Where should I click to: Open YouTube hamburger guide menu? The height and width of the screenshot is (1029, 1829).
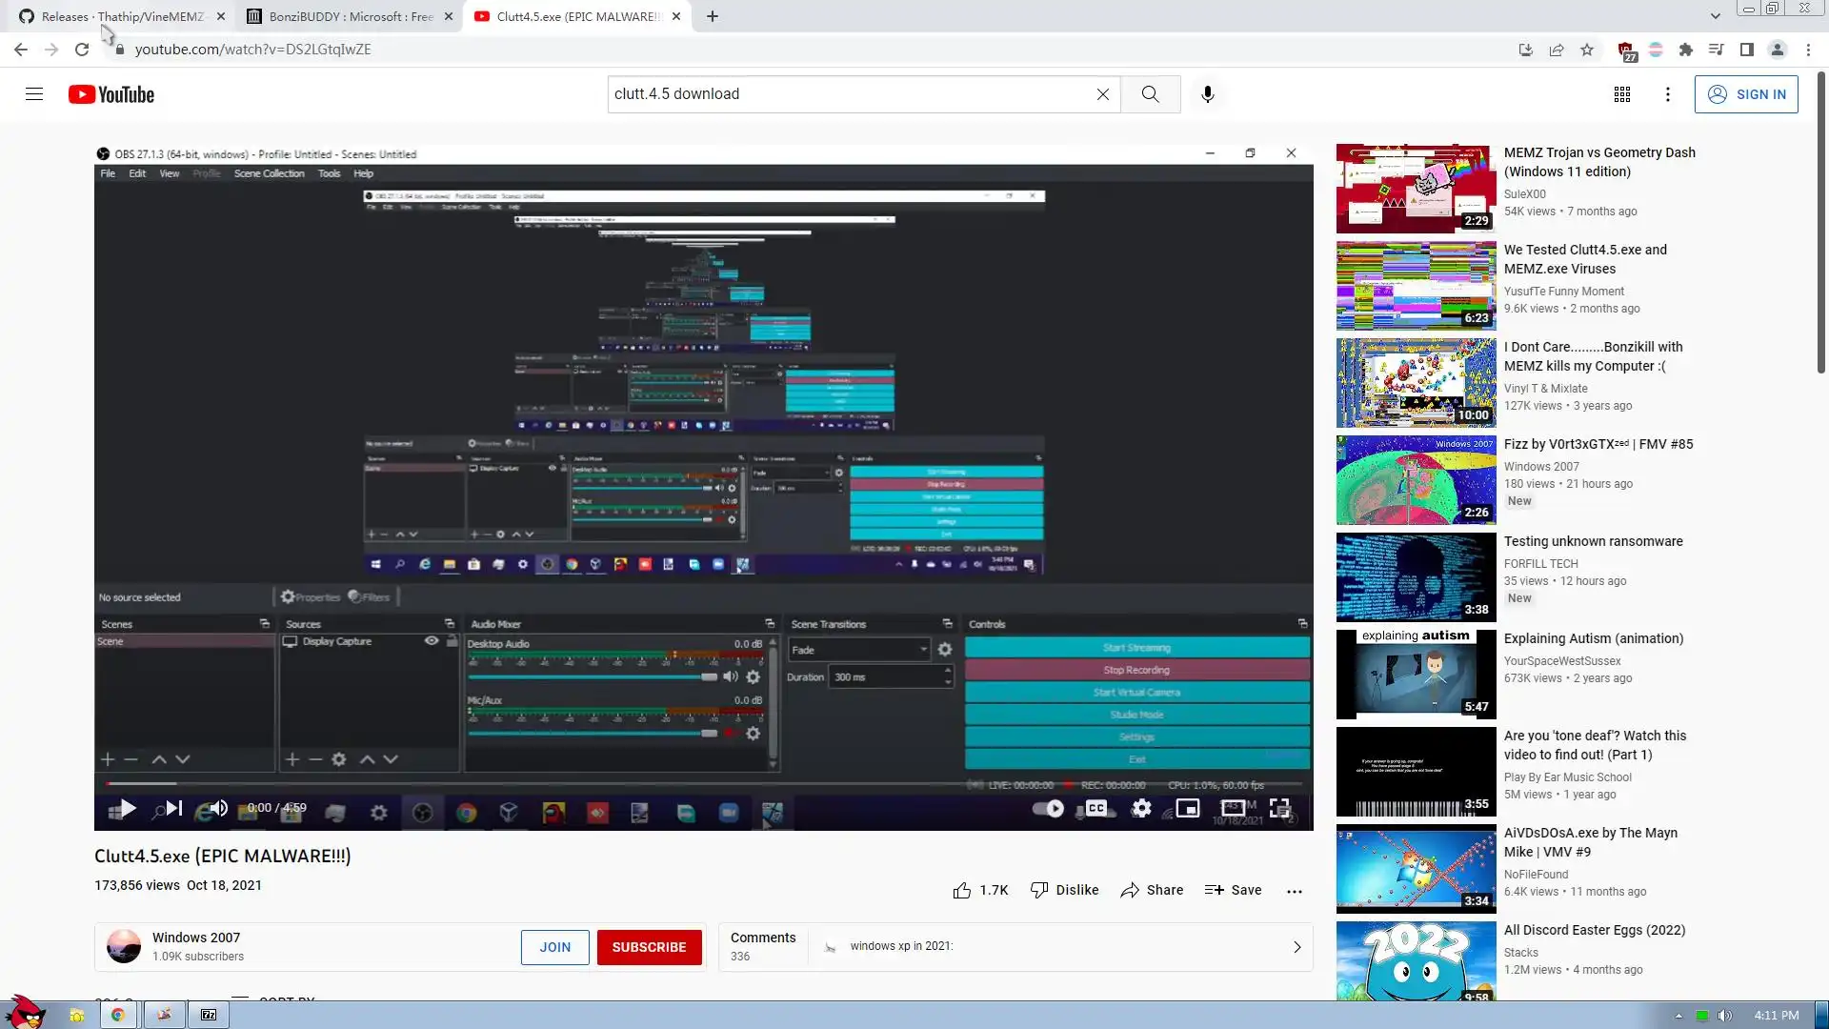coord(34,94)
